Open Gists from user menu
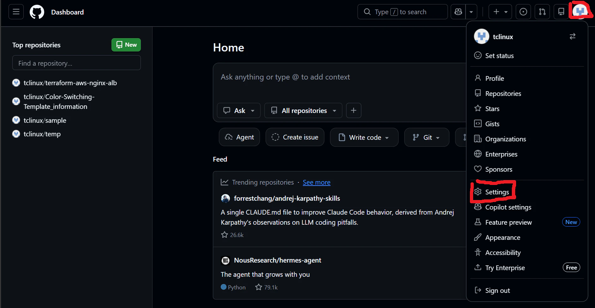The width and height of the screenshot is (595, 308). (527, 124)
